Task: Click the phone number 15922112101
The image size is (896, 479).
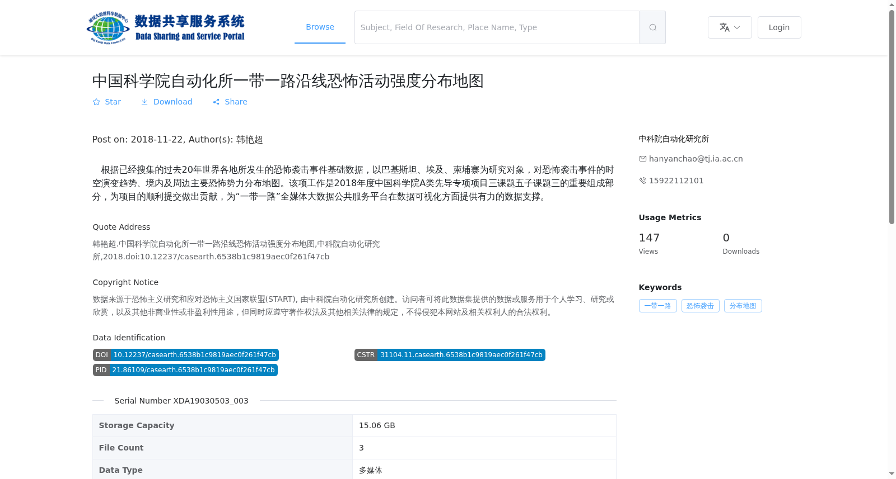Action: pyautogui.click(x=676, y=181)
